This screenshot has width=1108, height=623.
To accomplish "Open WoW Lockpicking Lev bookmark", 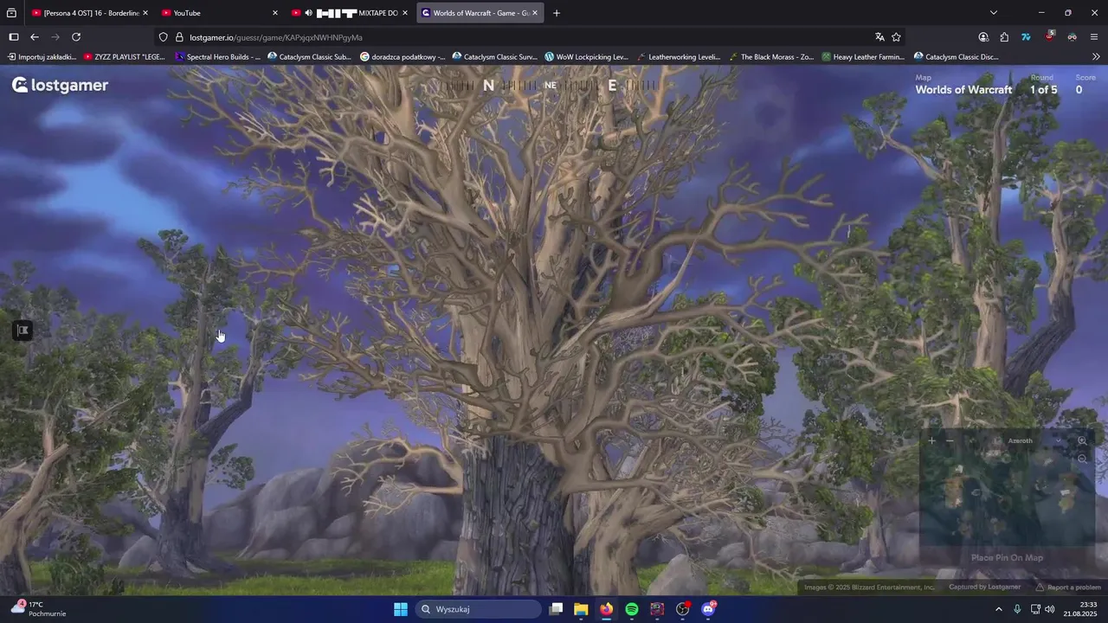I will [x=586, y=57].
